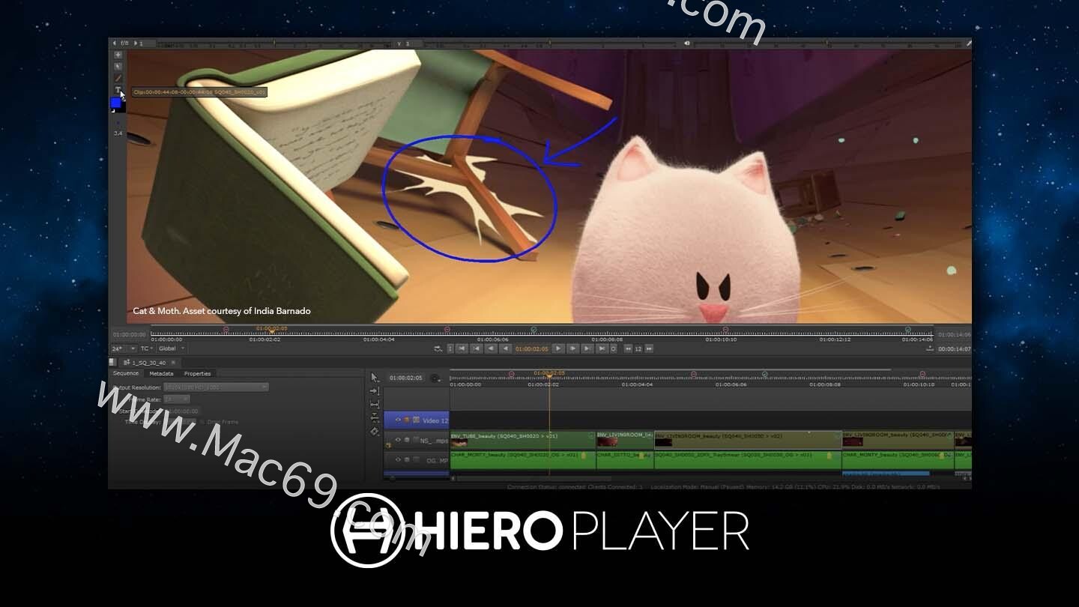The height and width of the screenshot is (607, 1079).
Task: Click the go-to-start transport button
Action: click(476, 348)
